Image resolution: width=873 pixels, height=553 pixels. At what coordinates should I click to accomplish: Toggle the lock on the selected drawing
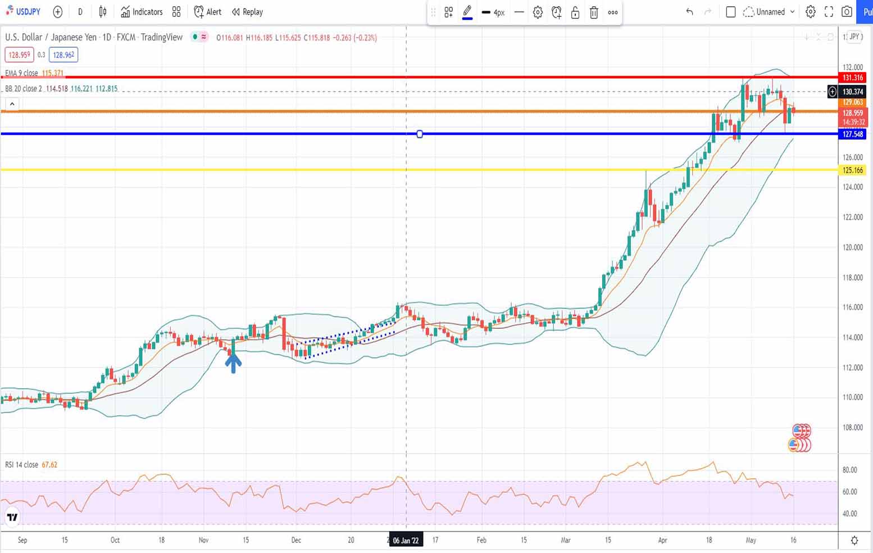575,12
